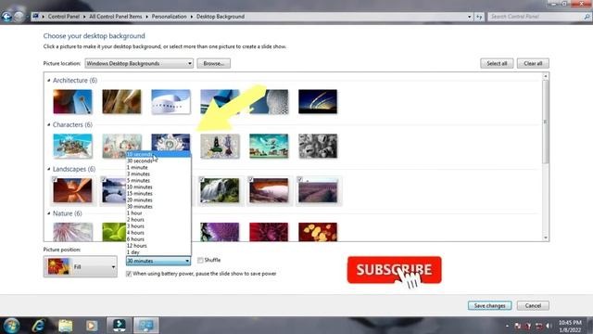Click the Forward navigation arrow
593x334 pixels.
coord(19,17)
